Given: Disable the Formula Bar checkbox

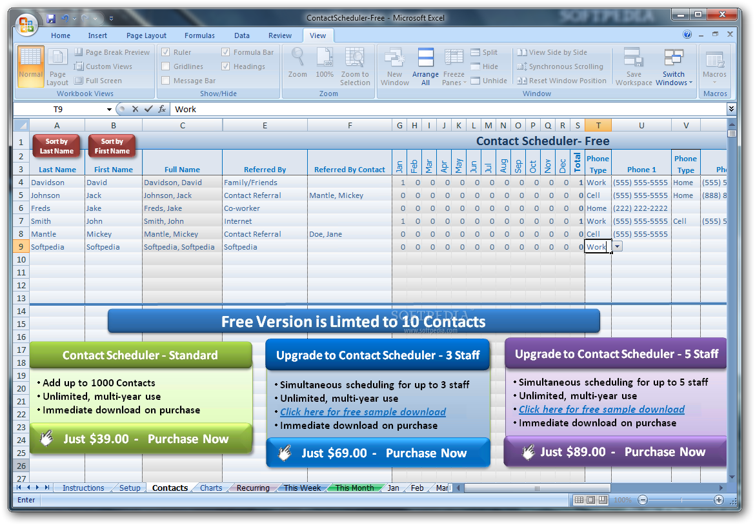Looking at the screenshot, I should (x=225, y=52).
